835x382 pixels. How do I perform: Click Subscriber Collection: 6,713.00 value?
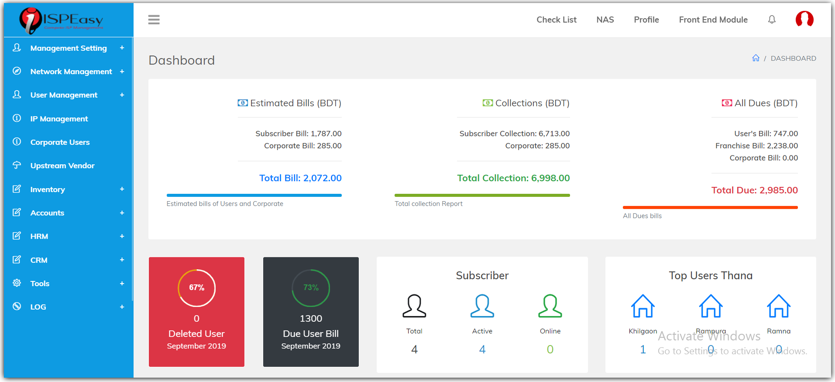pyautogui.click(x=515, y=133)
